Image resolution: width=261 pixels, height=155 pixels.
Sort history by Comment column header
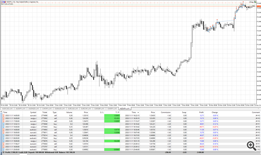coord(256,113)
